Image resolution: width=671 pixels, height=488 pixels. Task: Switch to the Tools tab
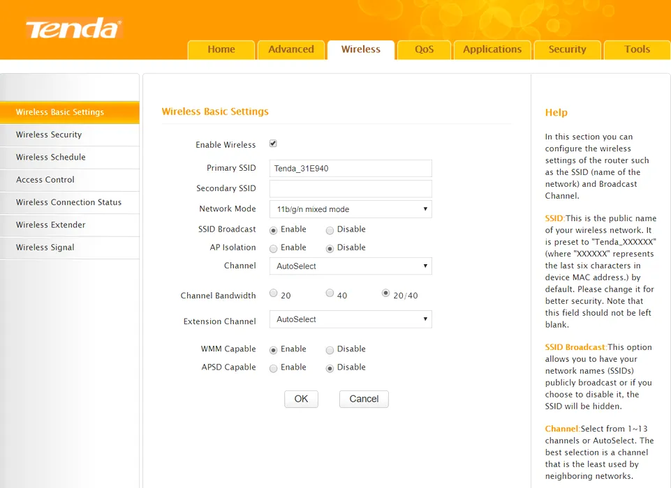pos(637,49)
